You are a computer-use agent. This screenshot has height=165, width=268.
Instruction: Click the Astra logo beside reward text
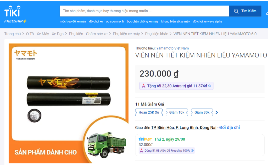[x=144, y=86]
